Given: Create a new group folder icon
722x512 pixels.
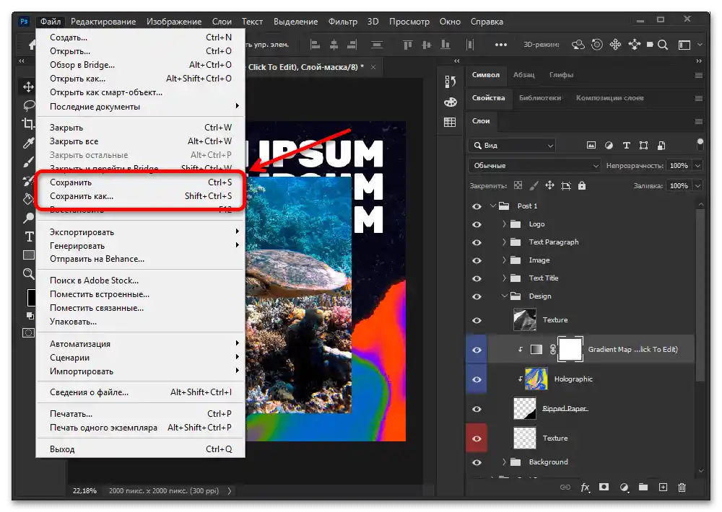Looking at the screenshot, I should point(643,487).
